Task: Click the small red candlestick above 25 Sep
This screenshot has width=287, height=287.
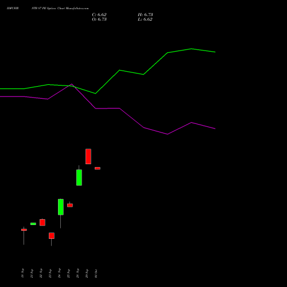Action: tap(70, 205)
